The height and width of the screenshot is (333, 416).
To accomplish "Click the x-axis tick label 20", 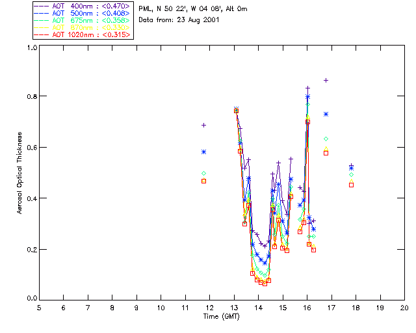I will pyautogui.click(x=404, y=308).
